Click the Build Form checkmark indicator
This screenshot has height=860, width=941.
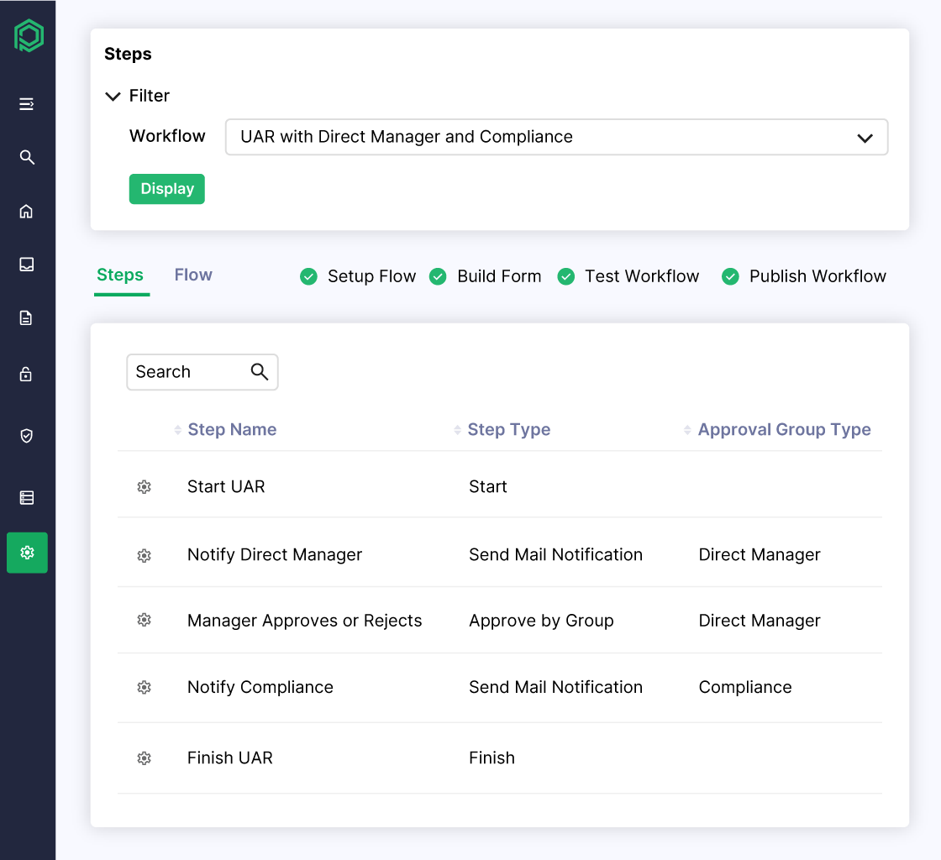tap(438, 275)
